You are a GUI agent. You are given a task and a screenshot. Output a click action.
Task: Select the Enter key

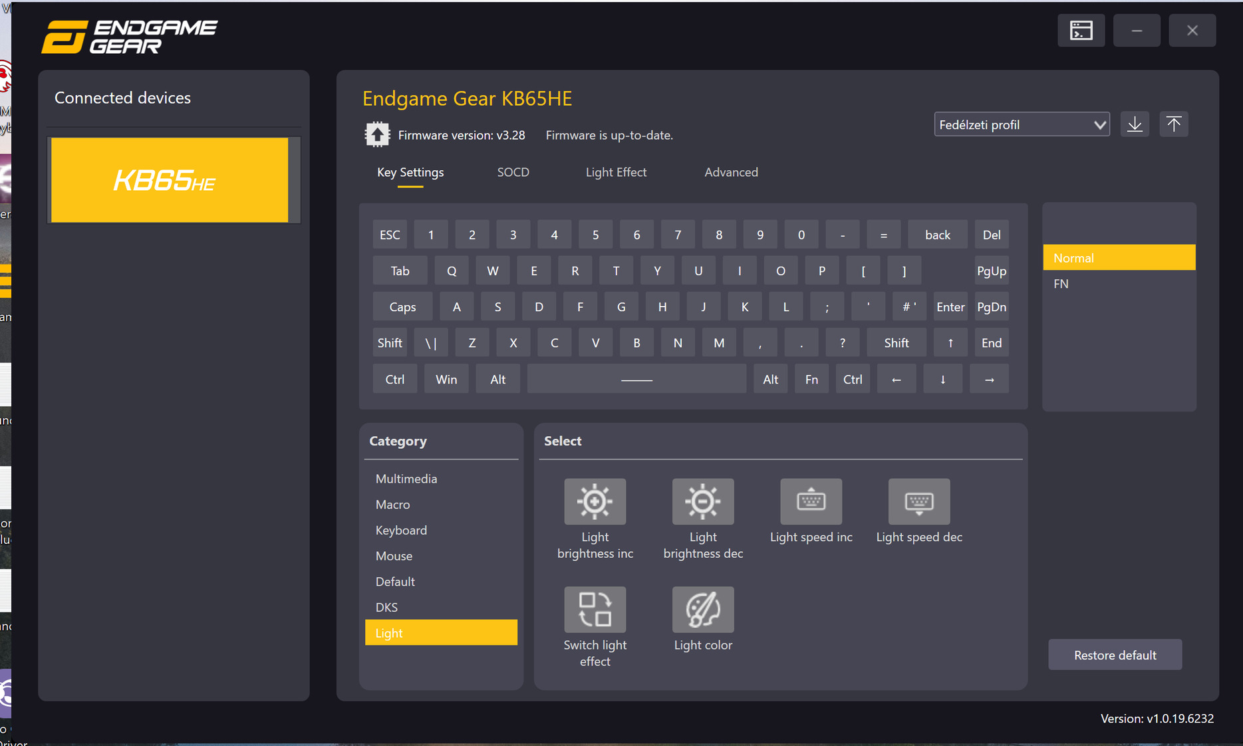coord(950,307)
